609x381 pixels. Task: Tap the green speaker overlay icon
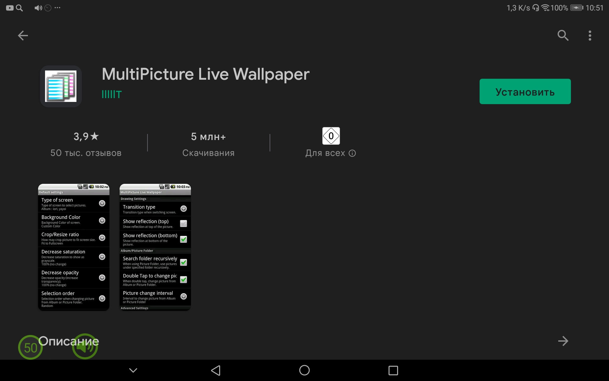point(85,347)
